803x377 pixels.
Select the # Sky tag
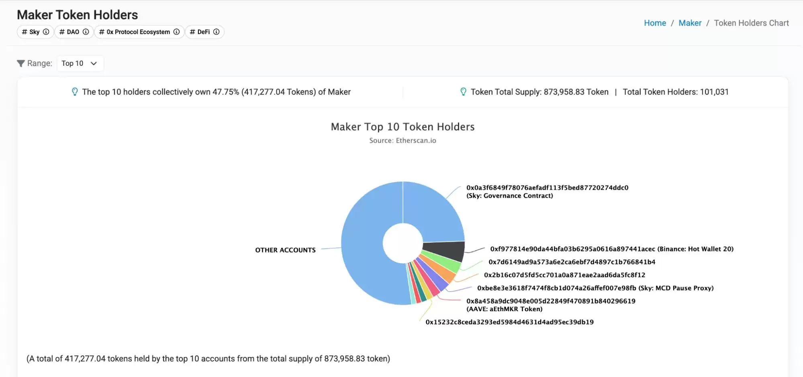[x=31, y=32]
